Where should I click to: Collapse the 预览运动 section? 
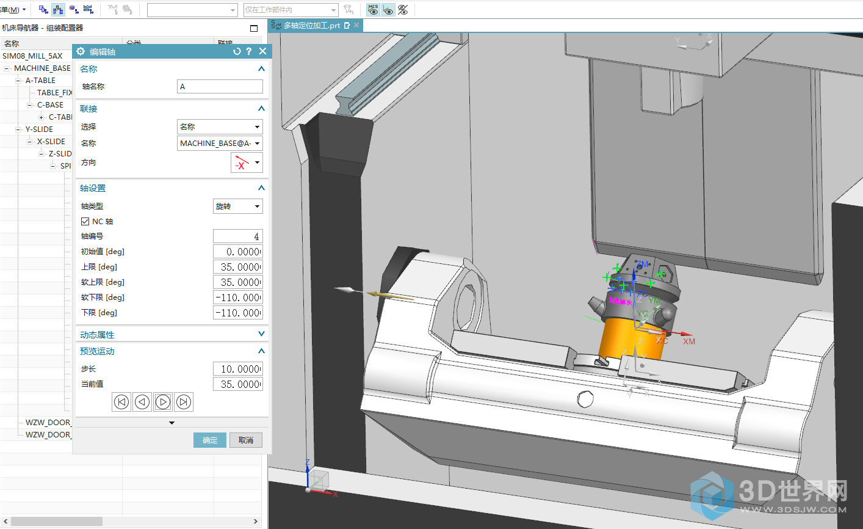click(261, 351)
